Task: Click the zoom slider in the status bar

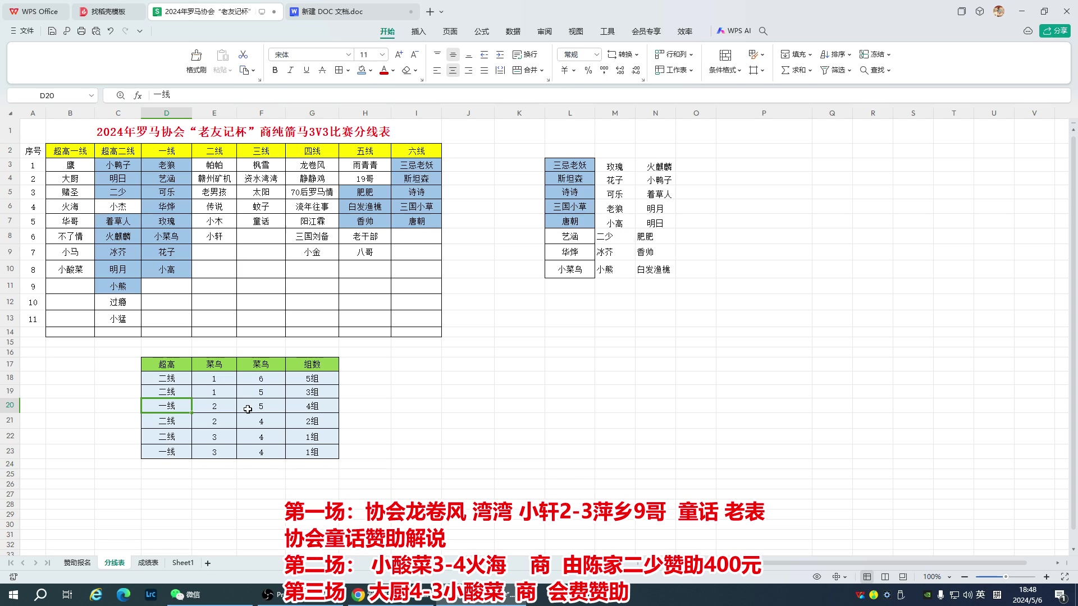Action: [1005, 576]
